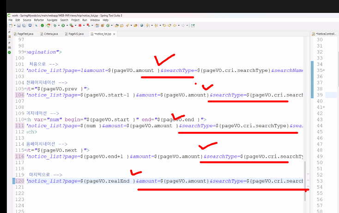This screenshot has width=339, height=213.
Task: Click the Run Last Tool icon
Action: (x=72, y=25)
